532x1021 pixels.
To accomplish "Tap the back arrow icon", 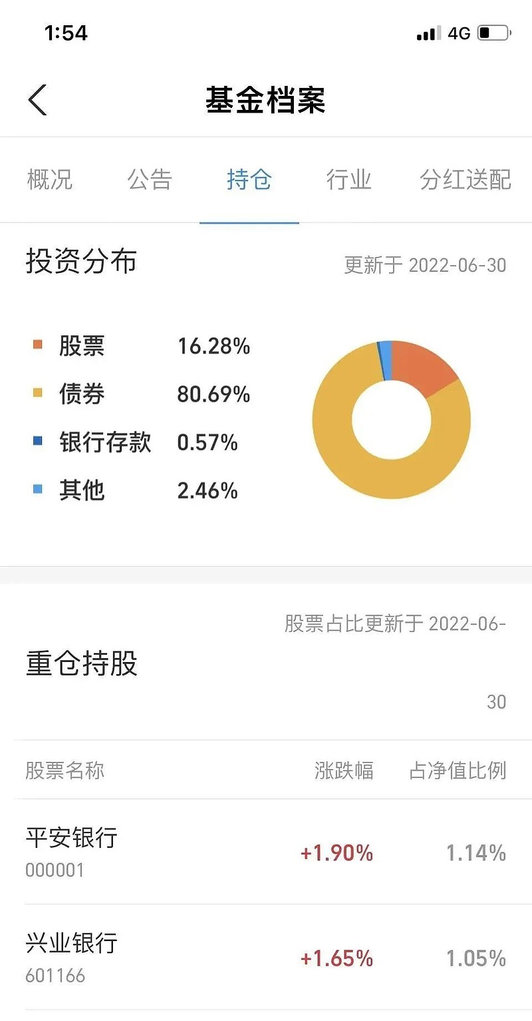I will click(38, 101).
